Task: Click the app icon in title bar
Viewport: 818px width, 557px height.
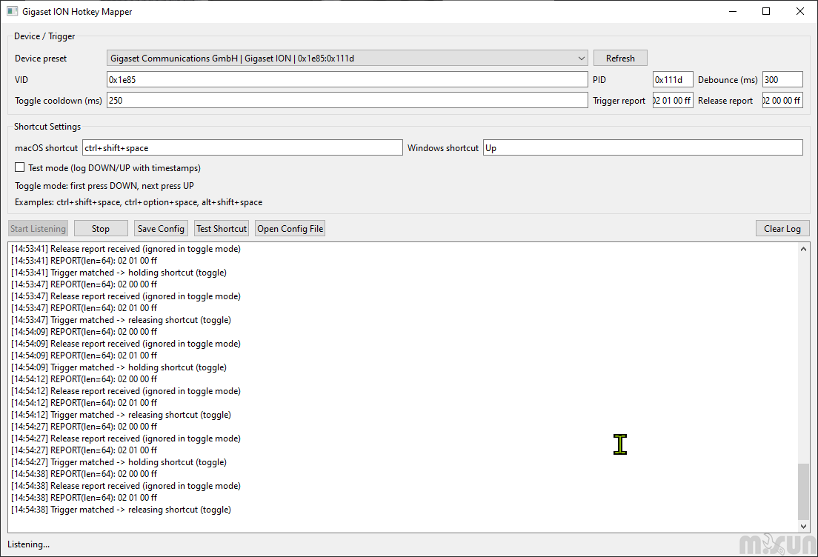Action: (x=12, y=12)
